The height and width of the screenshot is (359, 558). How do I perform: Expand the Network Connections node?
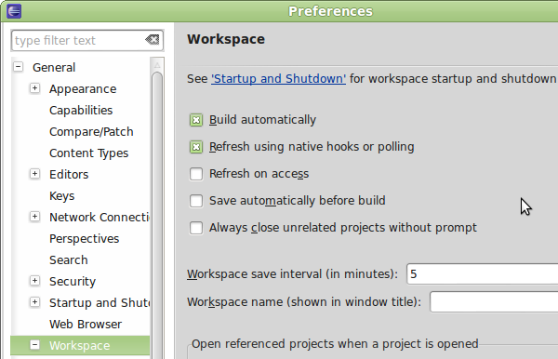click(34, 217)
